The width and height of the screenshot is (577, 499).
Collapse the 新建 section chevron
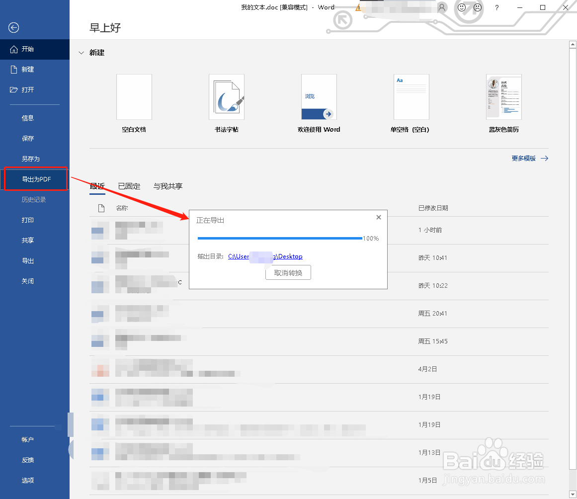82,53
